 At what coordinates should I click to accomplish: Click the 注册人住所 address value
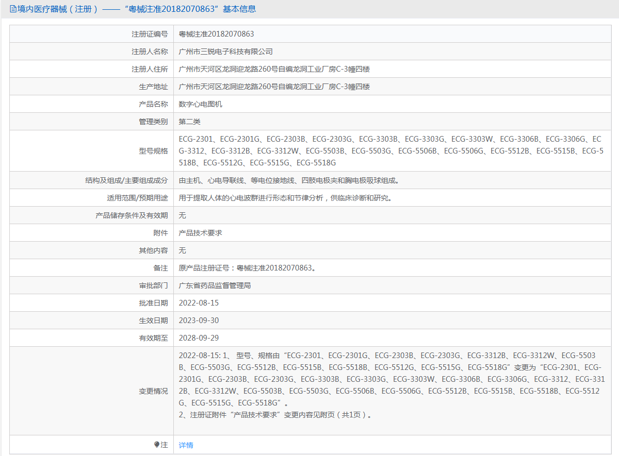click(x=274, y=69)
